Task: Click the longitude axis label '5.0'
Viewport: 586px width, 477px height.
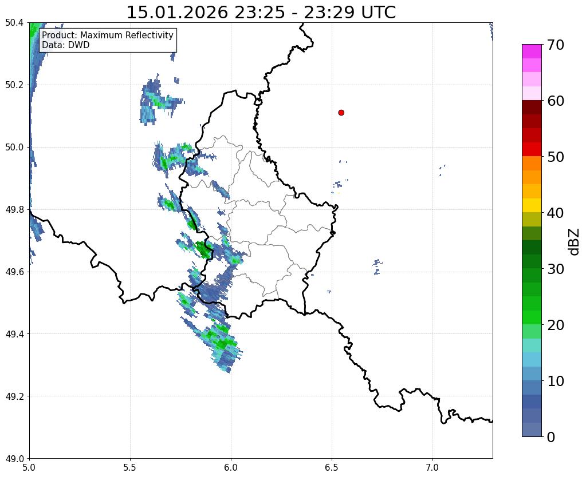Action: coord(29,467)
